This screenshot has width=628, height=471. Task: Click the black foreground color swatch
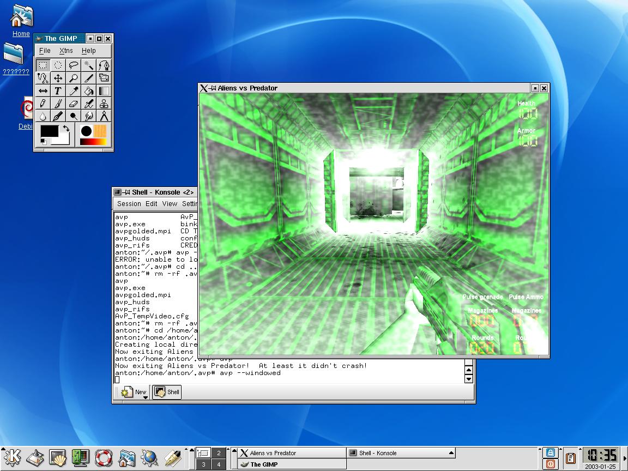pyautogui.click(x=50, y=131)
